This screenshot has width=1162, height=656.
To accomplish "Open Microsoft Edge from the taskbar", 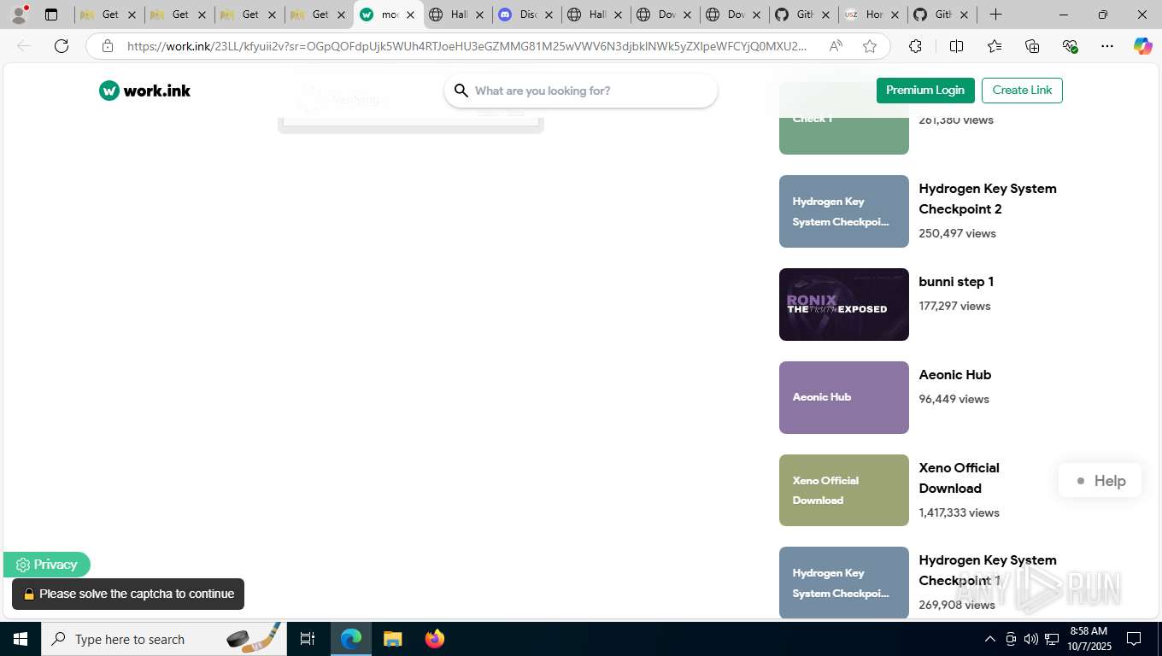I will pos(351,639).
